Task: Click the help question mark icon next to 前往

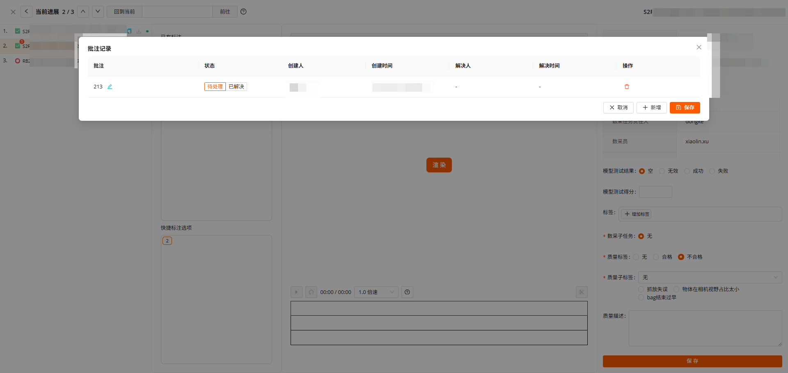Action: [243, 12]
